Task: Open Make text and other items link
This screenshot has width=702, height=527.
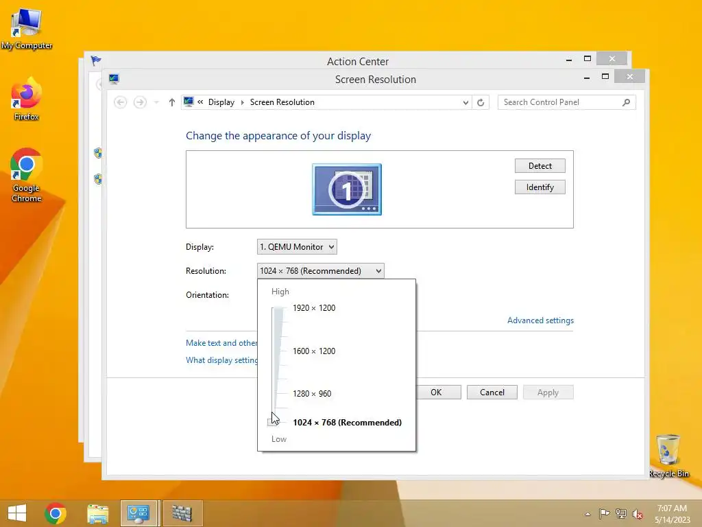Action: pos(221,343)
